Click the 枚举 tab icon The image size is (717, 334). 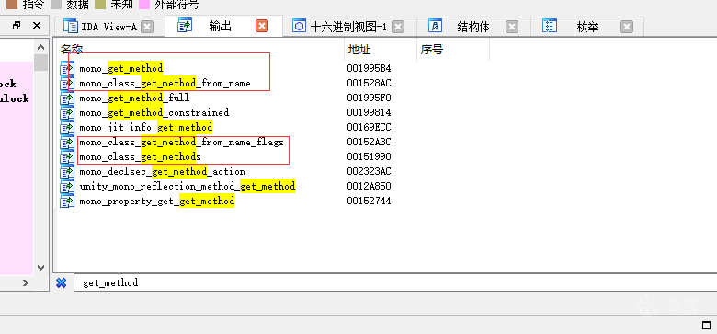coord(549,26)
